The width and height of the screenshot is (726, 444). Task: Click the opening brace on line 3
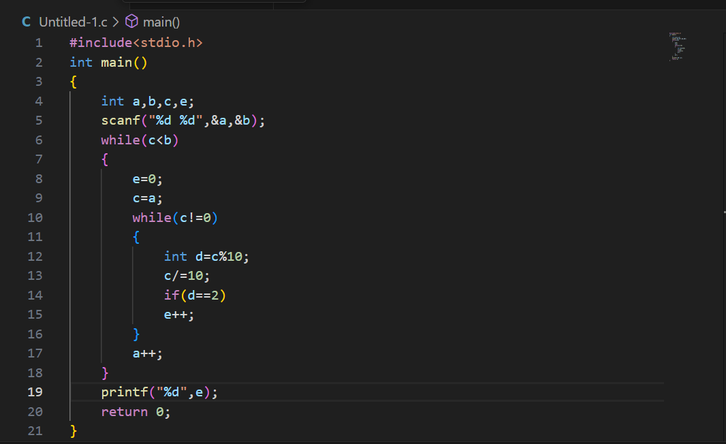[73, 82]
